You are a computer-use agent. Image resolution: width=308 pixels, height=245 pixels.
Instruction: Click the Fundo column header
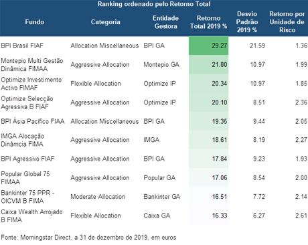pos(35,22)
